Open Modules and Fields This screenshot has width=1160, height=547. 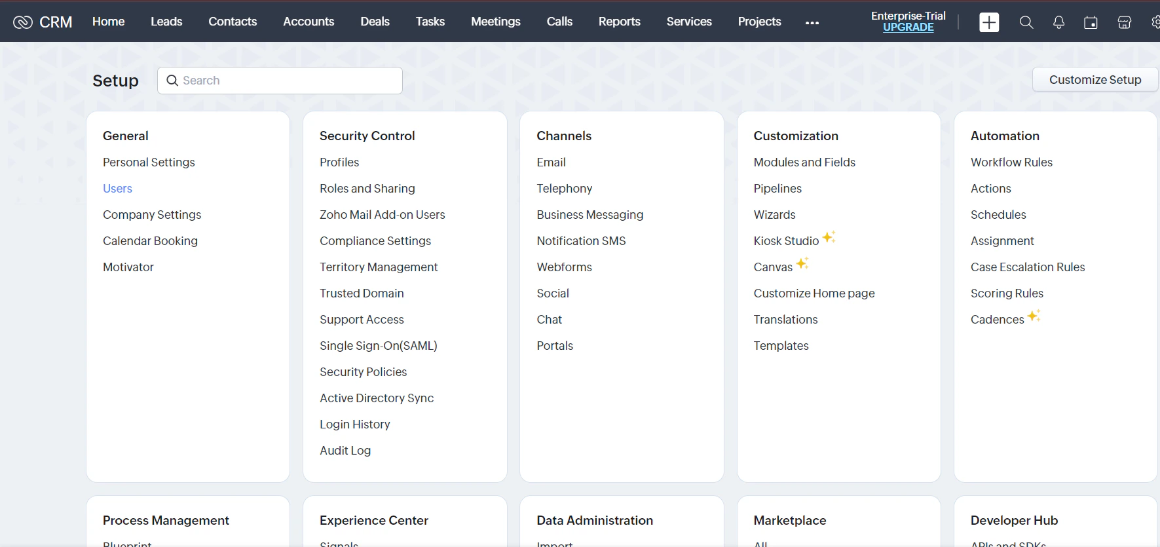[804, 162]
